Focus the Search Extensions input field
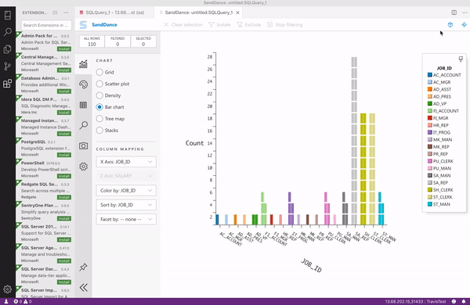470x305 pixels. coord(46,25)
